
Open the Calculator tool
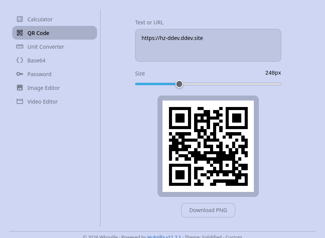pos(54,19)
